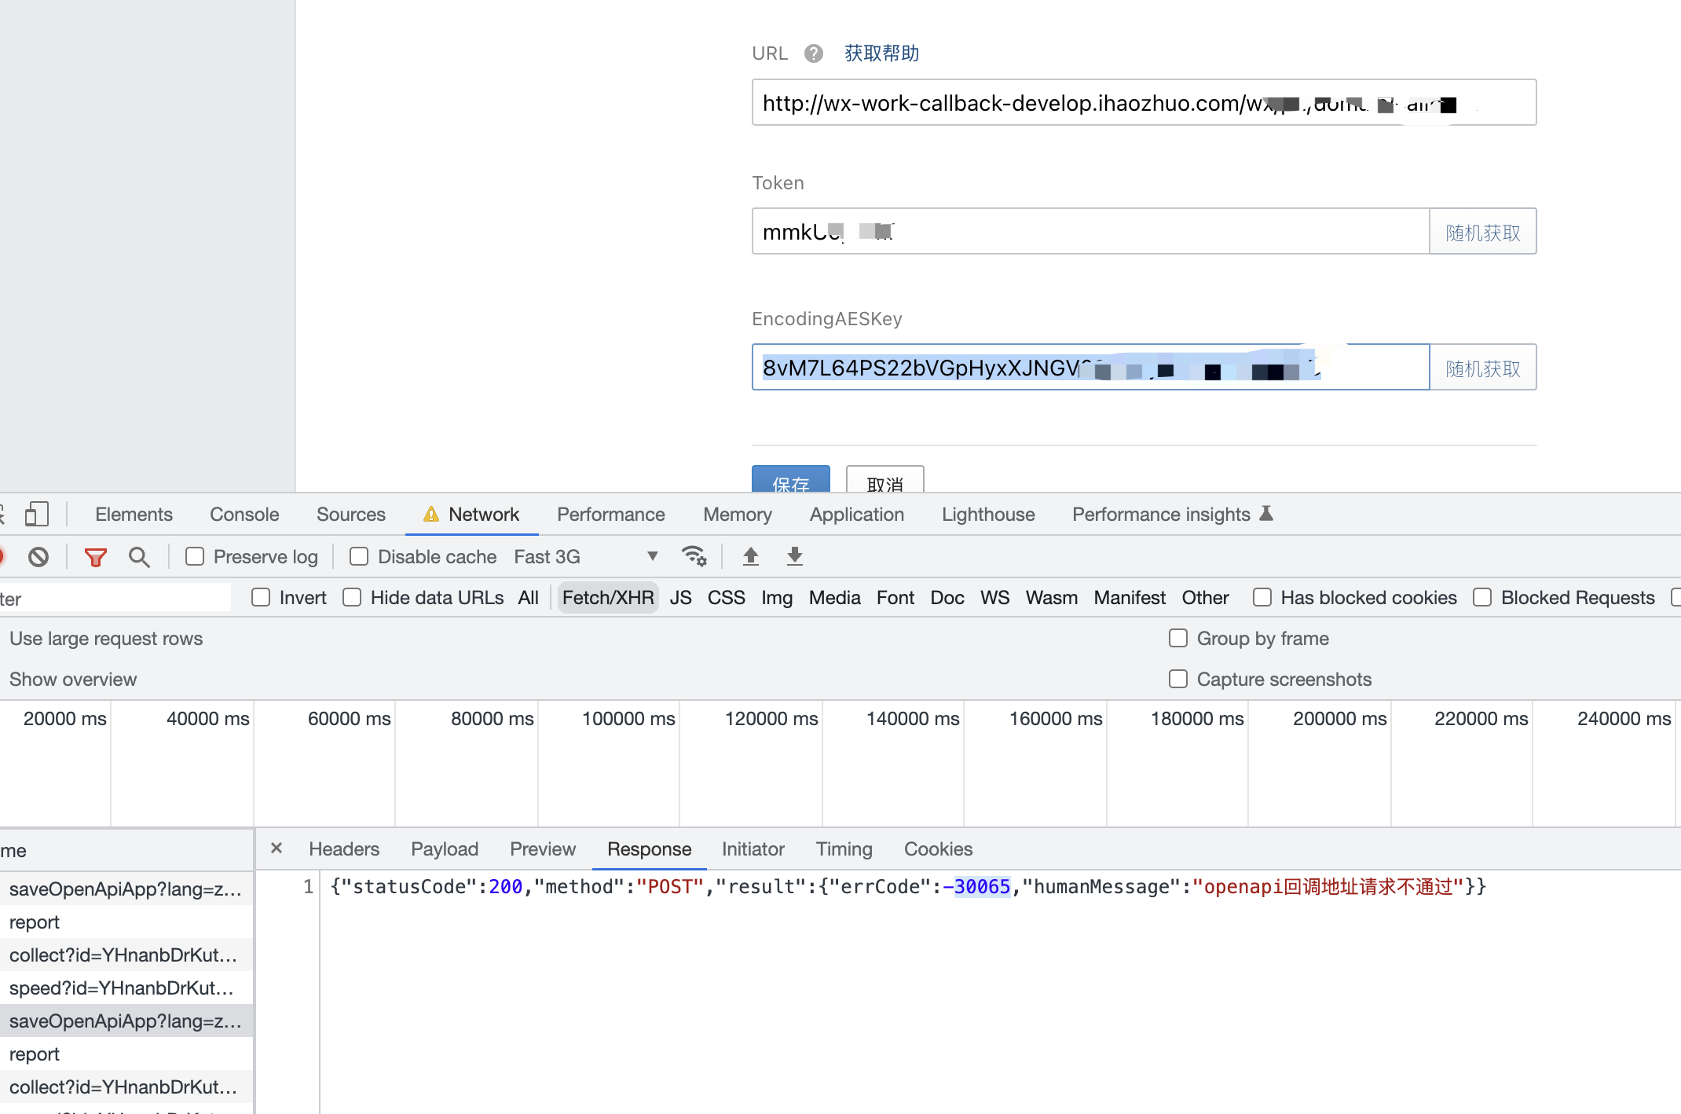Screen dimensions: 1681x1114
Task: Click inside the EncodingAESKey input field
Action: 1090,368
